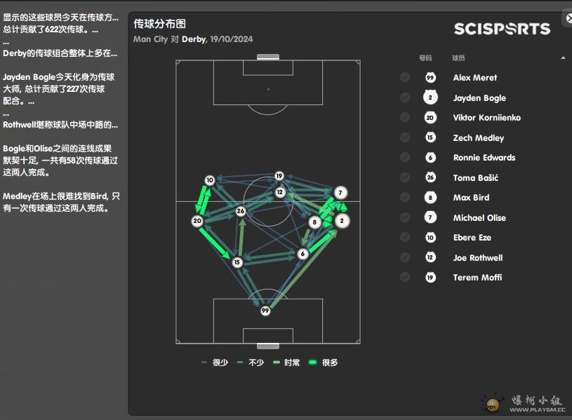Toggle checkbox for Terem Moffi
Image resolution: width=572 pixels, height=420 pixels.
[x=404, y=277]
